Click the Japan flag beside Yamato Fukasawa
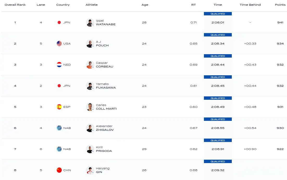The width and height of the screenshot is (287, 180). [x=59, y=86]
